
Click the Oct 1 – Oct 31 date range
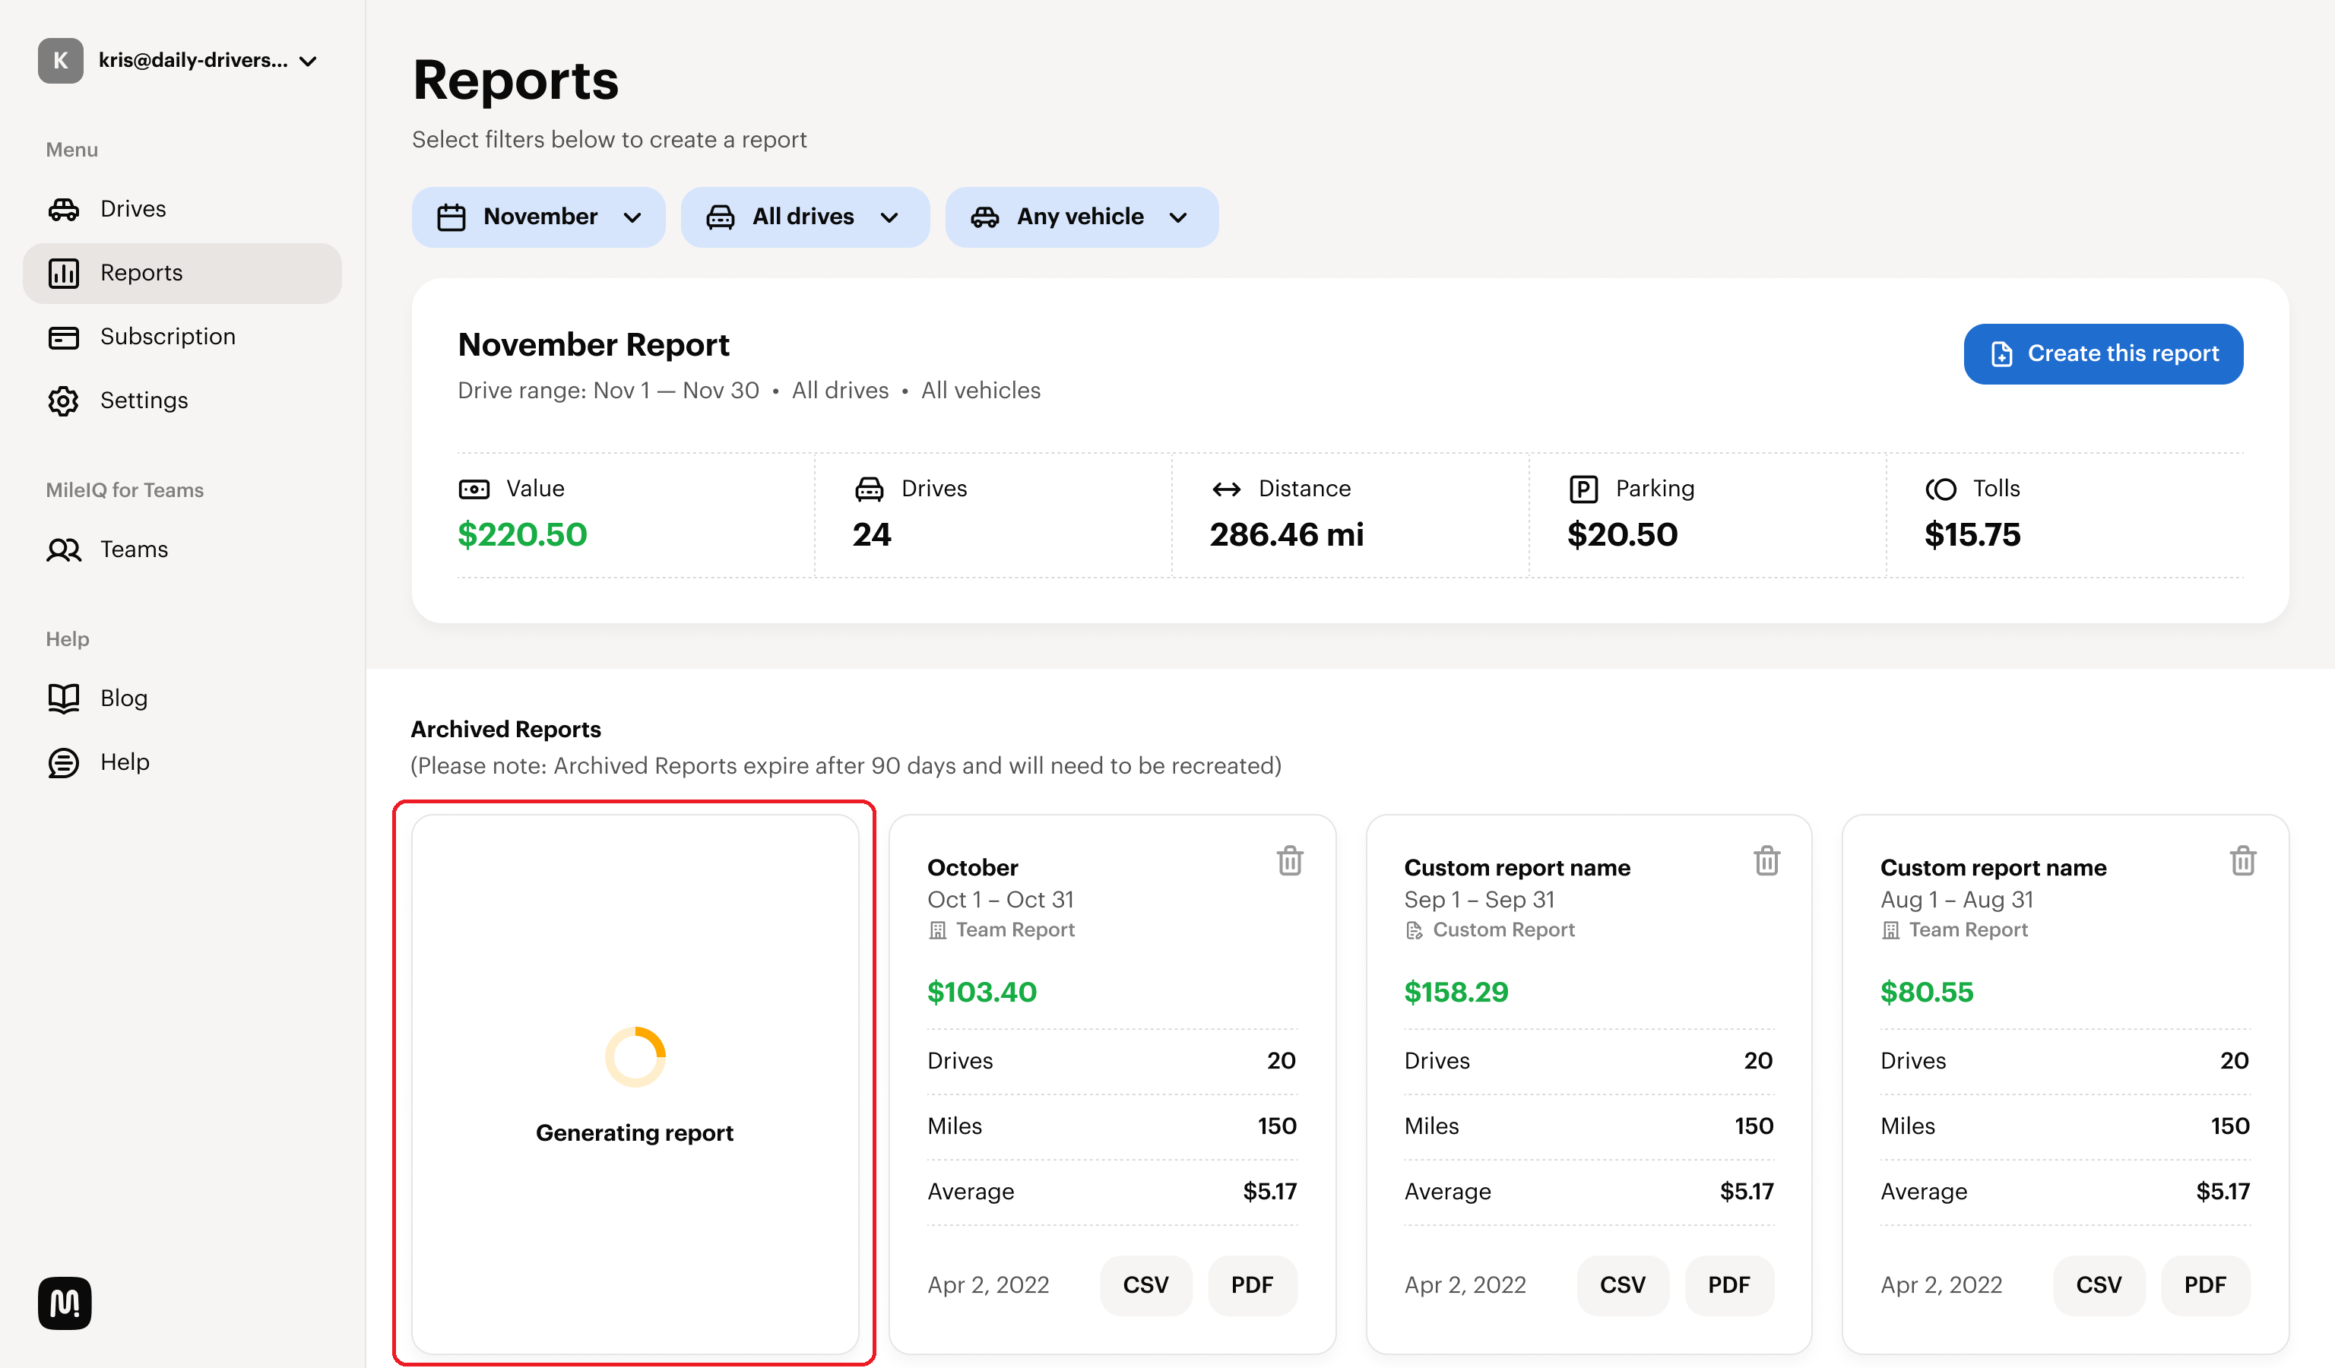1001,901
